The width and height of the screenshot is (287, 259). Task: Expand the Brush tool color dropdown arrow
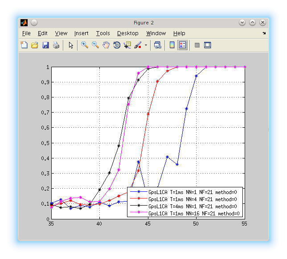click(146, 45)
